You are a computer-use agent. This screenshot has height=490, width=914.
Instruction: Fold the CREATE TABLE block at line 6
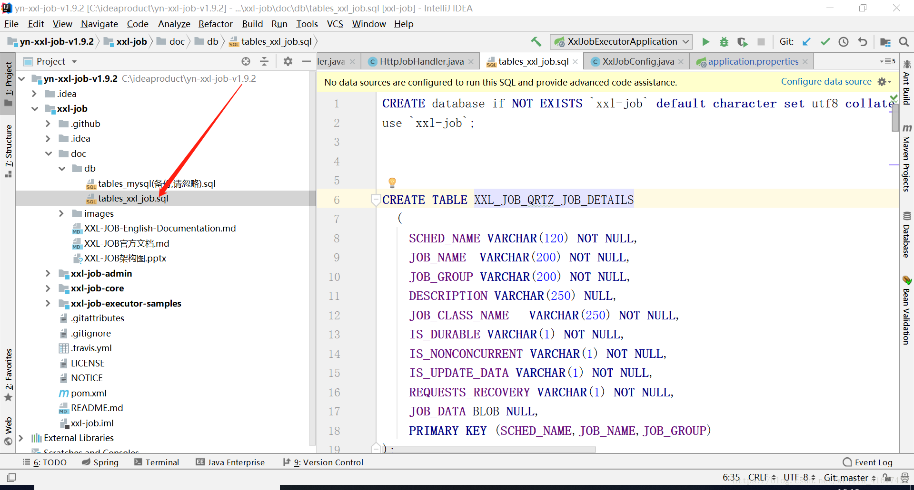376,200
